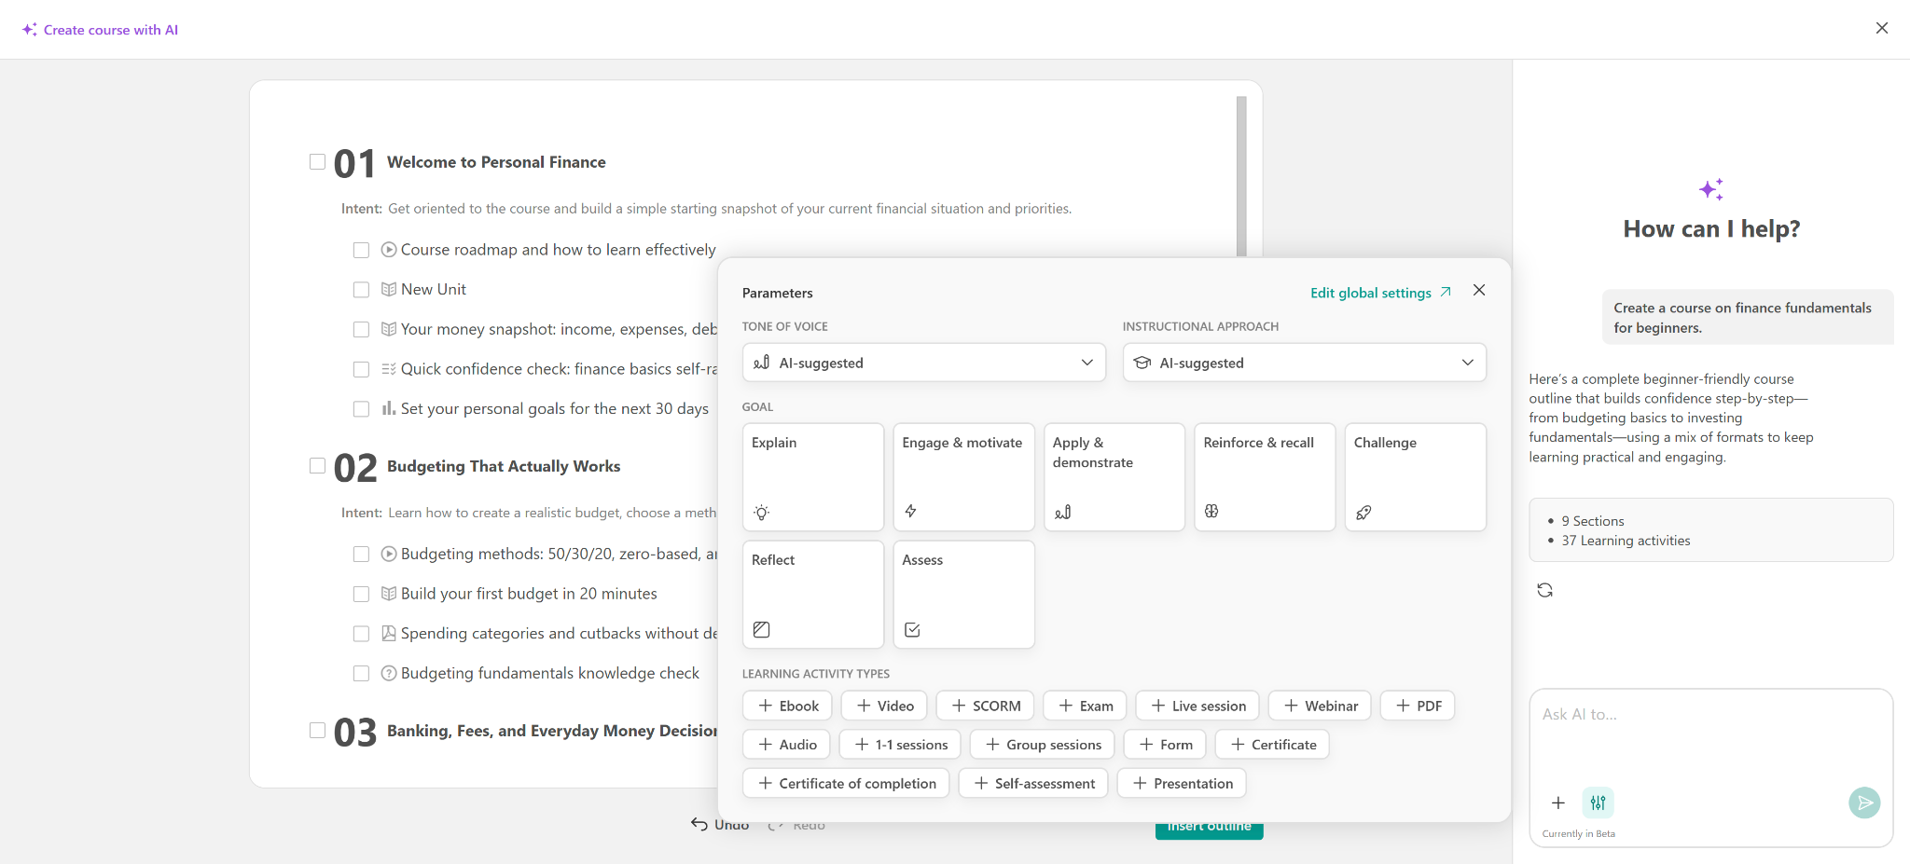Add Ebook learning activity type

tap(788, 706)
